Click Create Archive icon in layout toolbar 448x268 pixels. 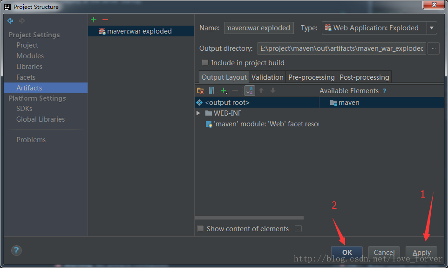click(x=211, y=91)
